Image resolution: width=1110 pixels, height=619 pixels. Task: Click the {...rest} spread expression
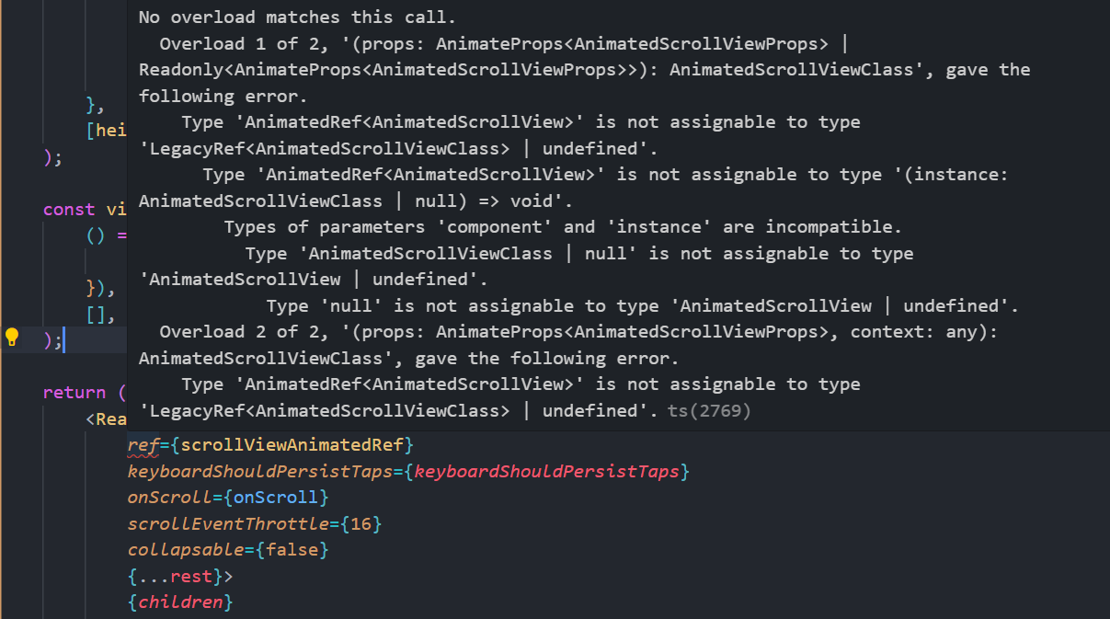173,576
